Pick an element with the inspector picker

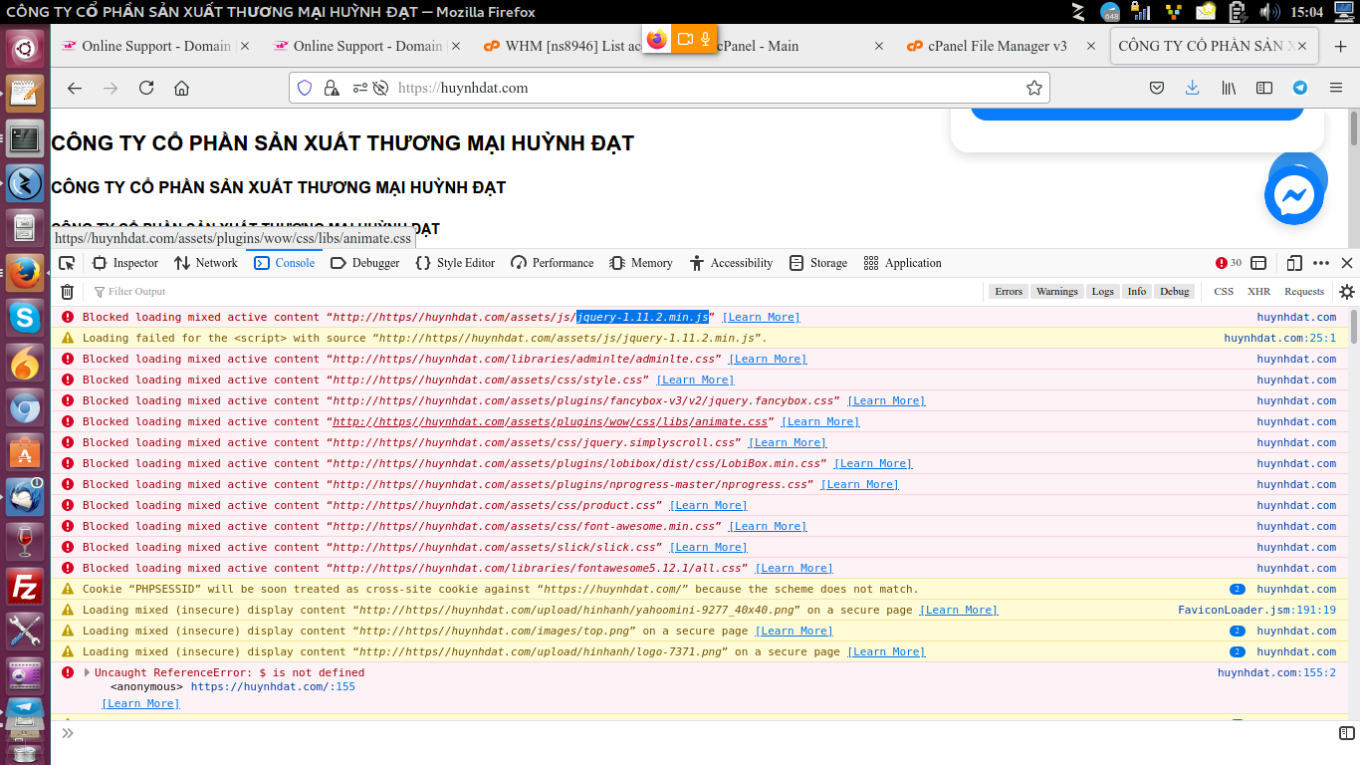[67, 263]
